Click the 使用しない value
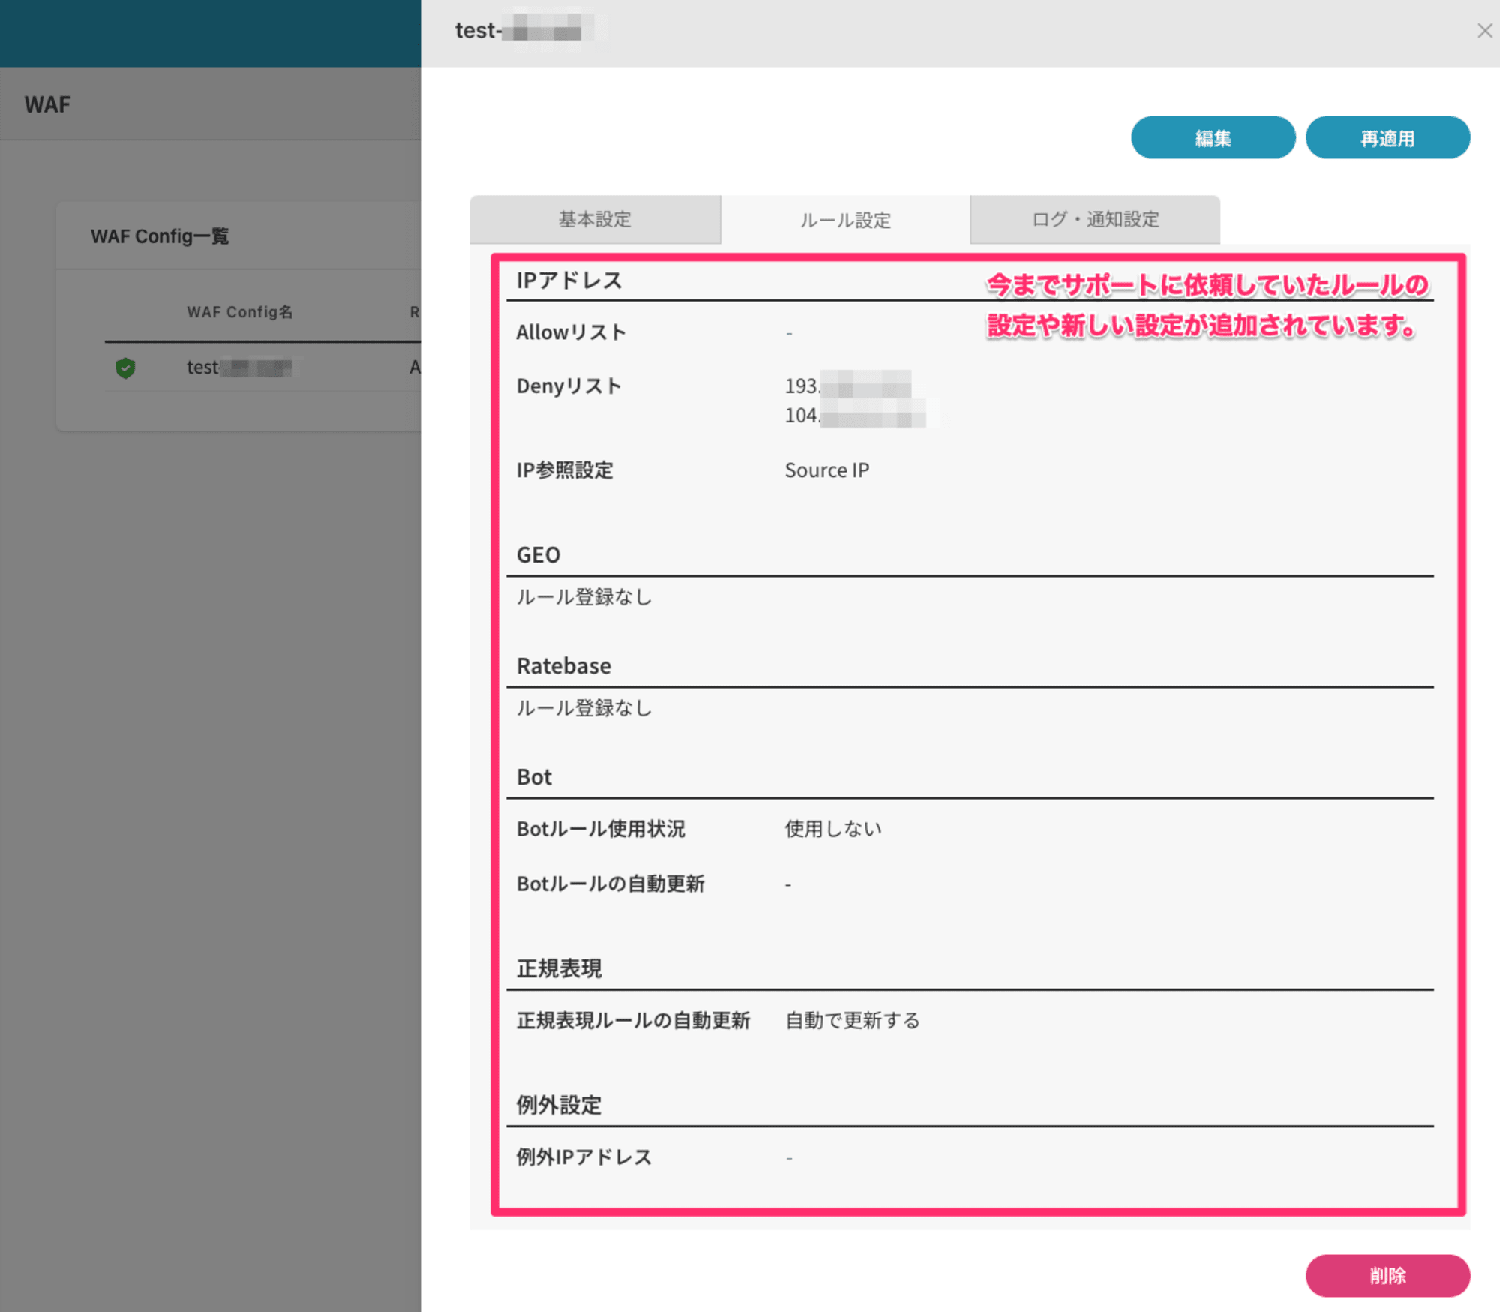Screen dimensions: 1500x1312 [x=833, y=829]
